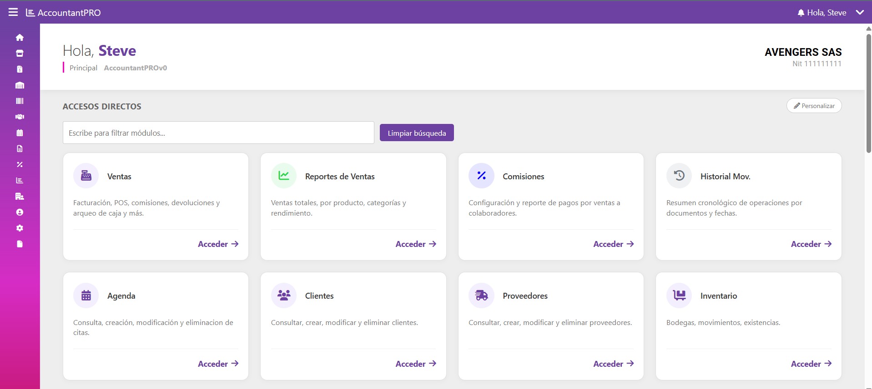Click the Reportes de Ventas chart icon
Screen dimensions: 872x389
[284, 176]
